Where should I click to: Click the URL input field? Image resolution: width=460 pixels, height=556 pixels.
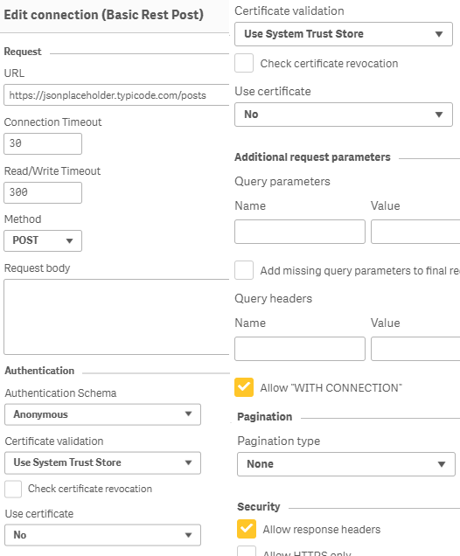click(116, 95)
